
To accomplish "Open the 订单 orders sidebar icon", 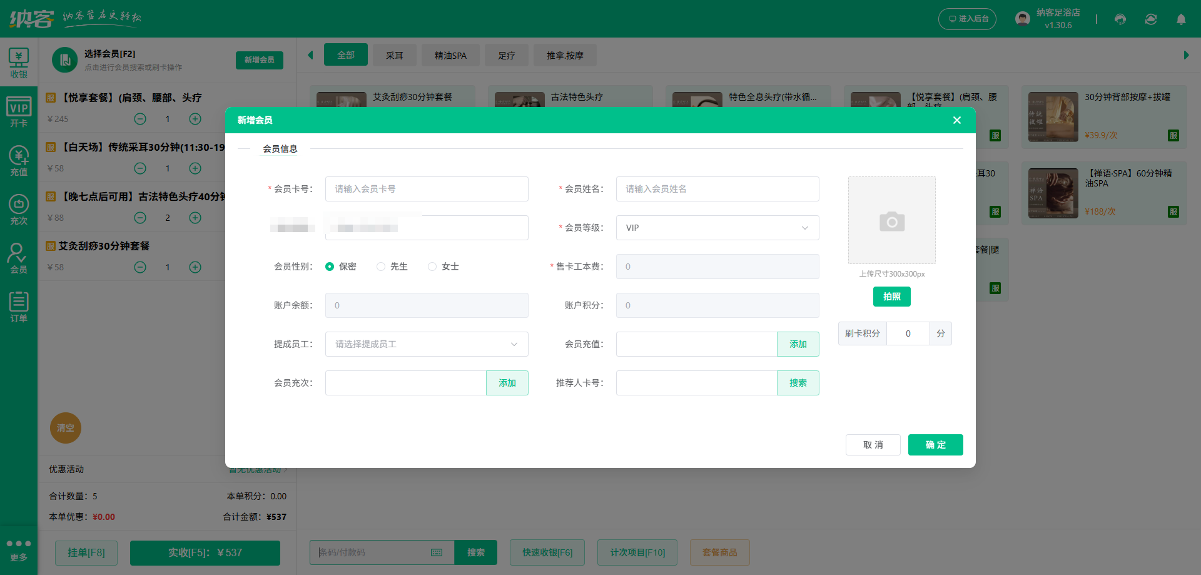I will point(19,307).
